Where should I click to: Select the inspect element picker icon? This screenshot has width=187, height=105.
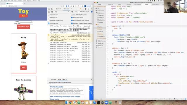point(49,9)
